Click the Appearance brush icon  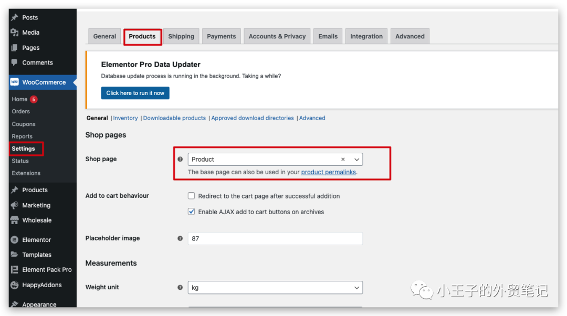[15, 304]
